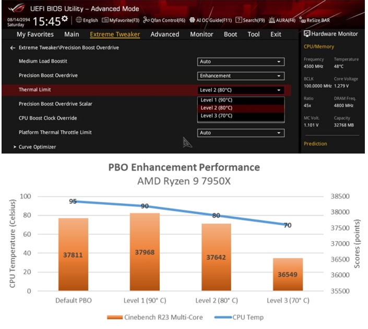
Task: Open the Medium Load Boostit Auto dropdown
Action: [241, 62]
